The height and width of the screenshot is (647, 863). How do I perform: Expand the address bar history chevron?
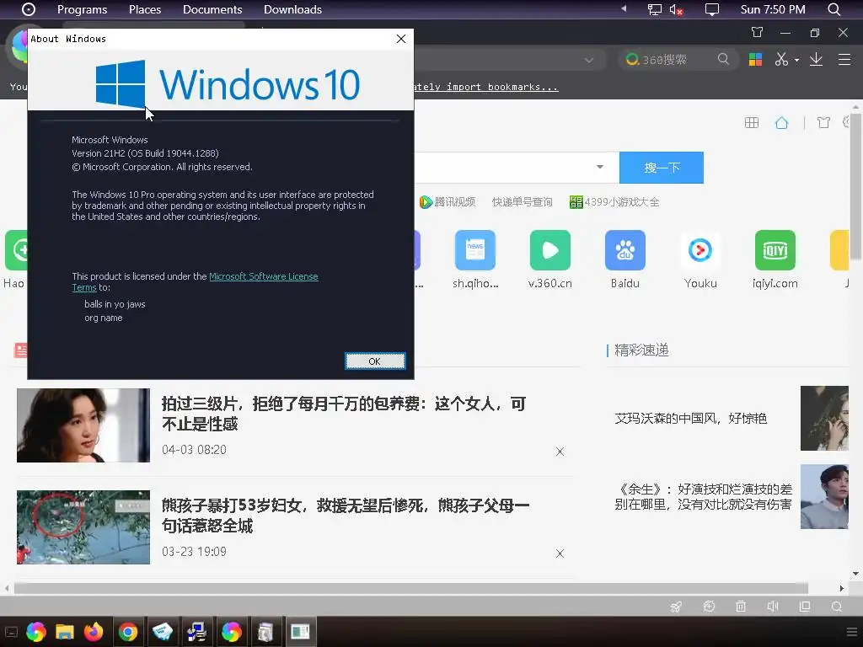pos(589,60)
